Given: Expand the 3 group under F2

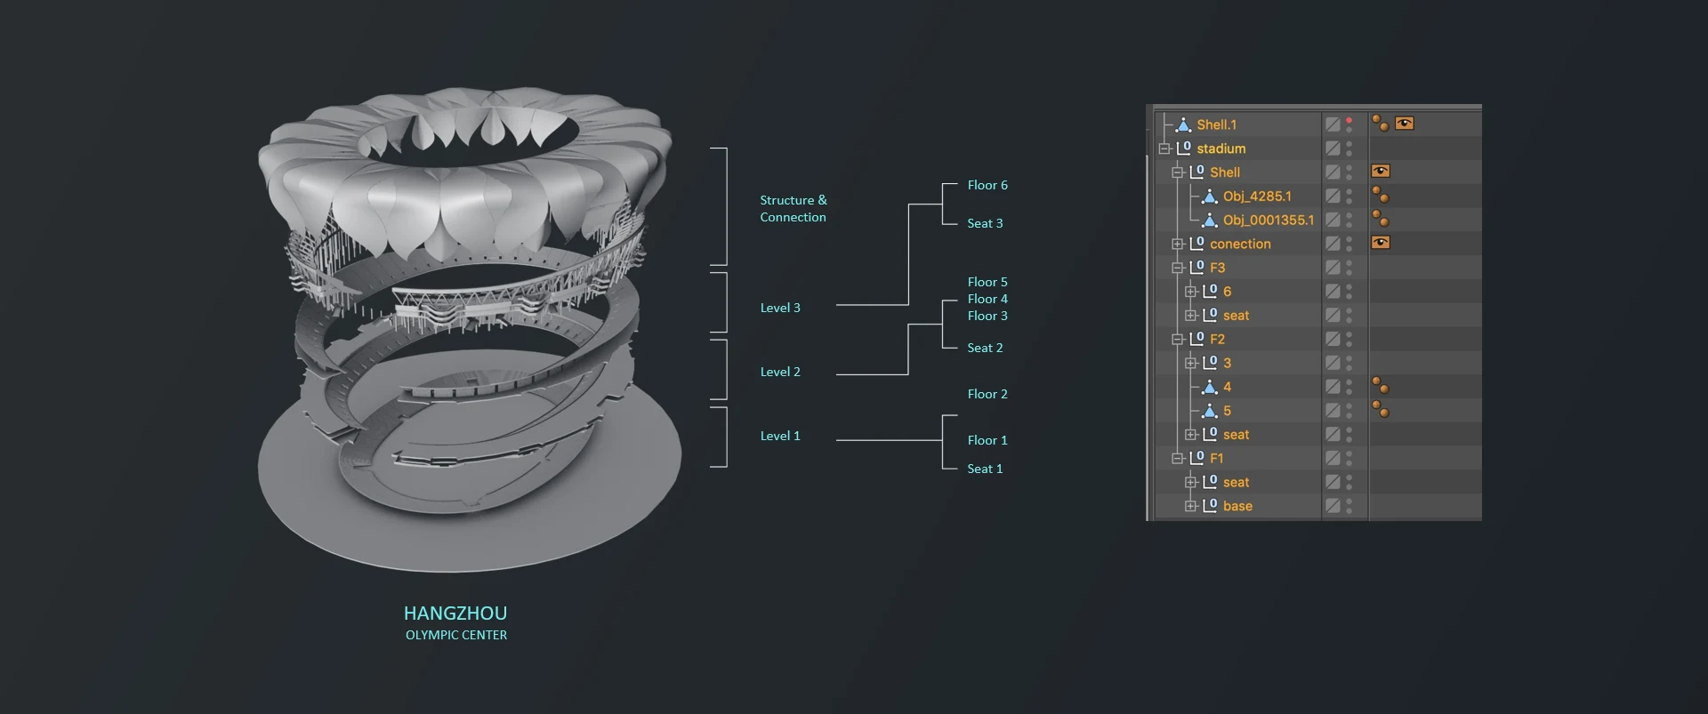Looking at the screenshot, I should pos(1190,363).
